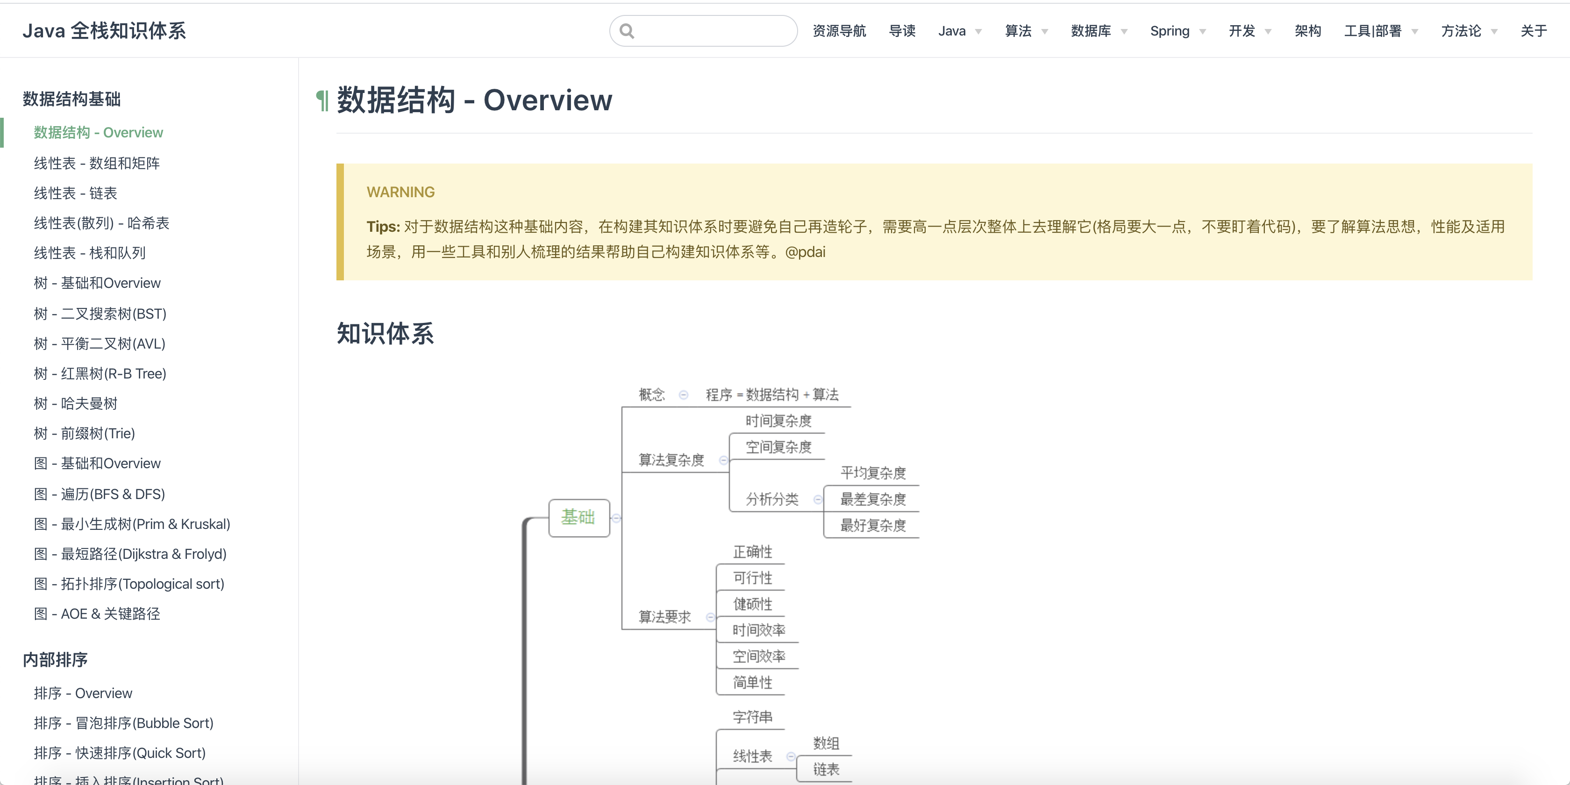Open 图 - 遍历(BFS & DFS) link
The width and height of the screenshot is (1570, 785).
coord(100,494)
